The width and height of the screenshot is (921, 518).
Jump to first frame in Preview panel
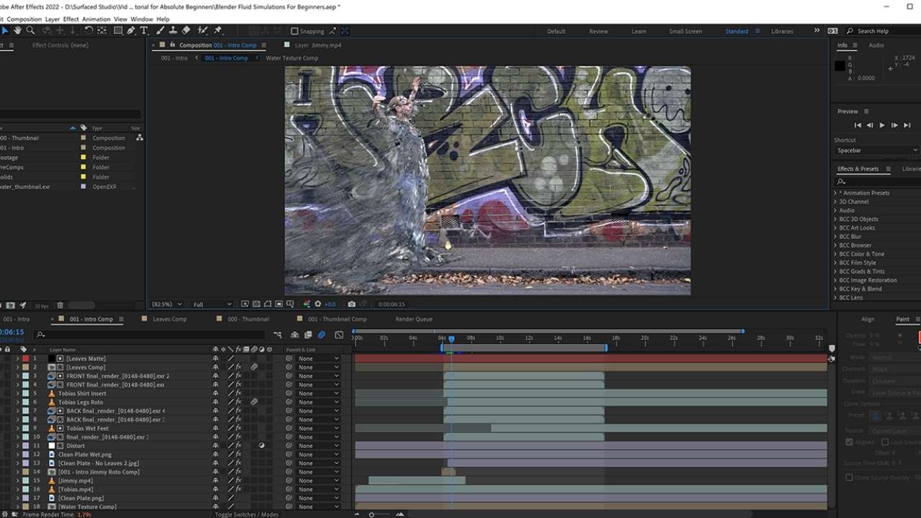click(x=857, y=125)
